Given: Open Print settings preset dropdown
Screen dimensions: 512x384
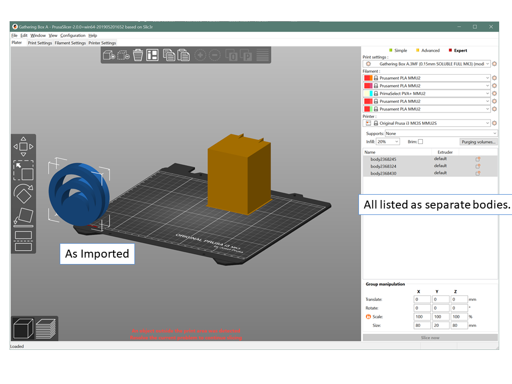Looking at the screenshot, I should coord(427,64).
